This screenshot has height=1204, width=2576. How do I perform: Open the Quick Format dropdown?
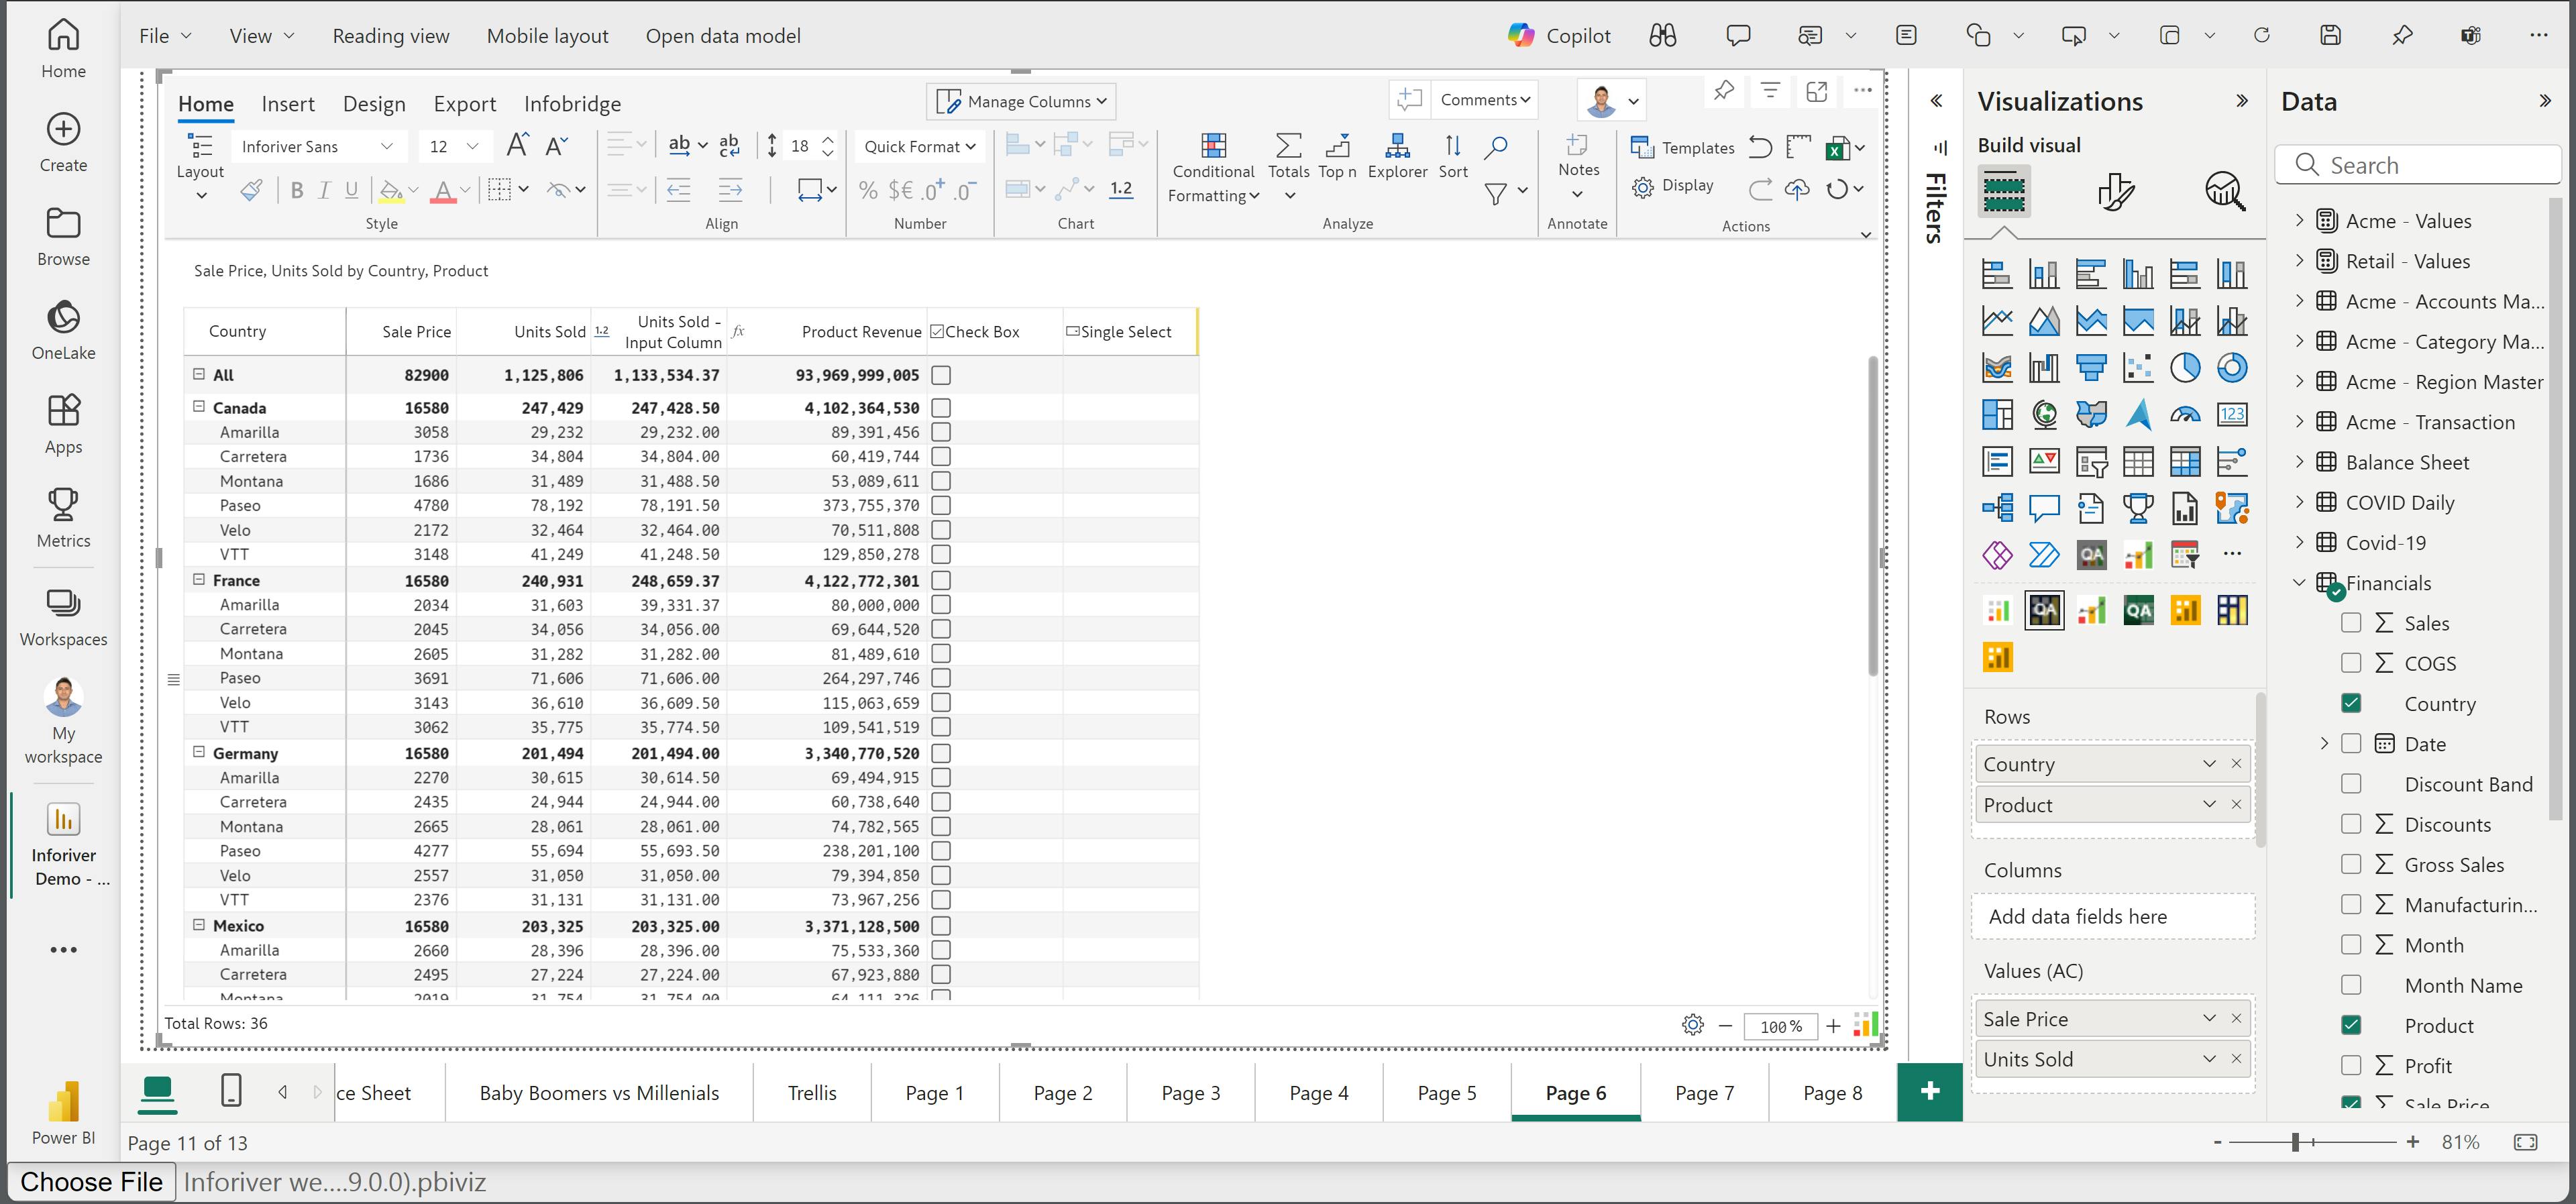[x=919, y=147]
